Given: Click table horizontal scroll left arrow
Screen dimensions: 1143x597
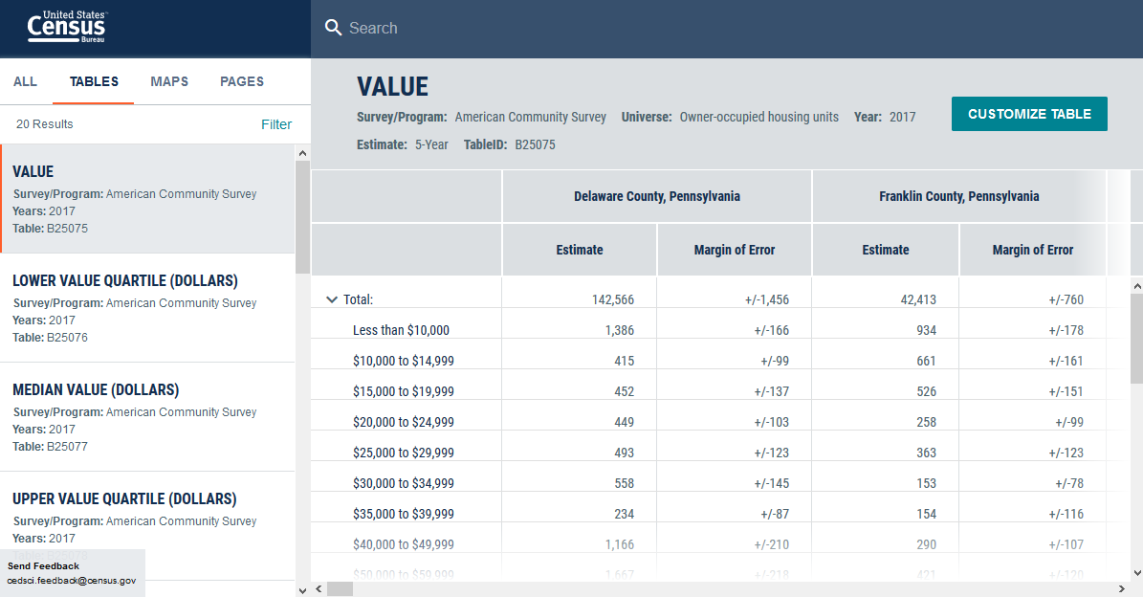Looking at the screenshot, I should pyautogui.click(x=319, y=589).
